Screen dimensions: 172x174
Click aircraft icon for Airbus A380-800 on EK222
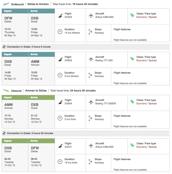click(x=91, y=15)
